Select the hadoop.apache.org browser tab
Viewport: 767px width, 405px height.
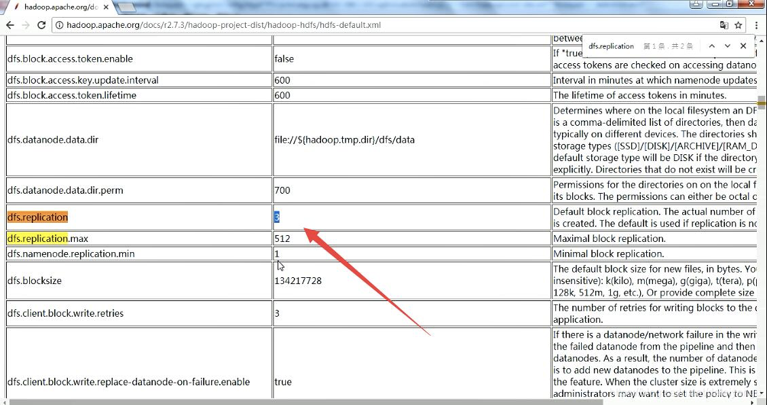[61, 7]
